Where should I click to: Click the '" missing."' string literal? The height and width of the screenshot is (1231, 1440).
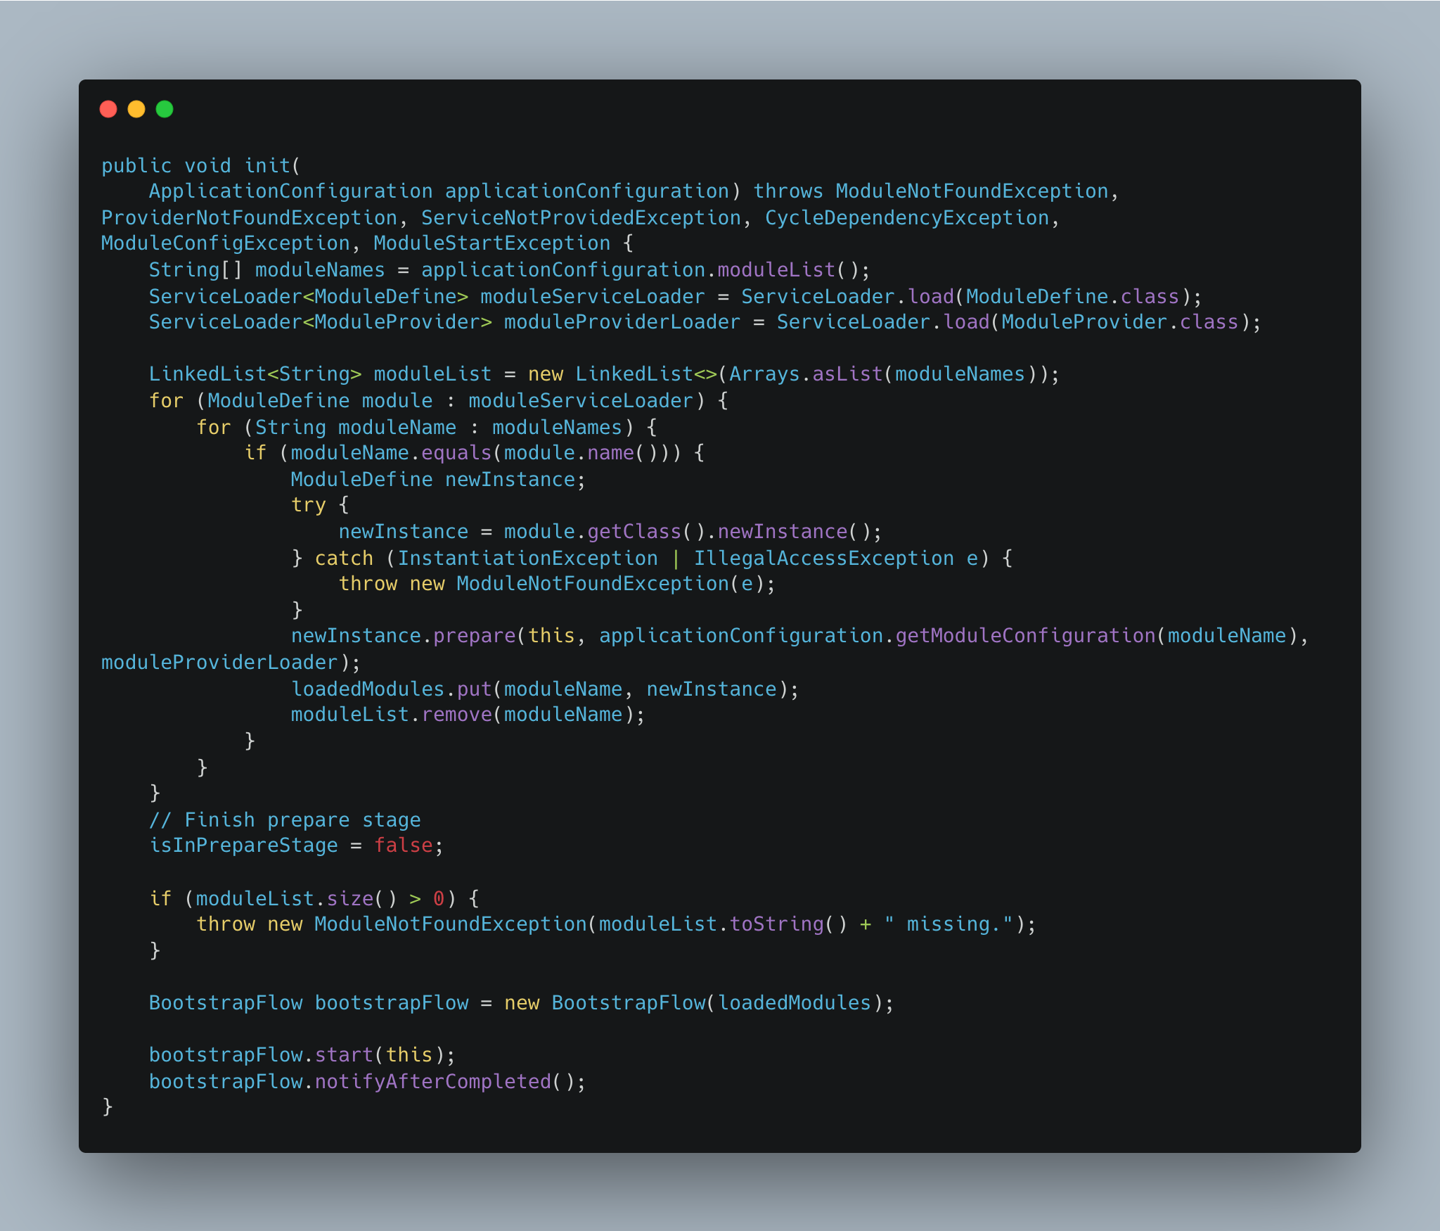(x=949, y=924)
